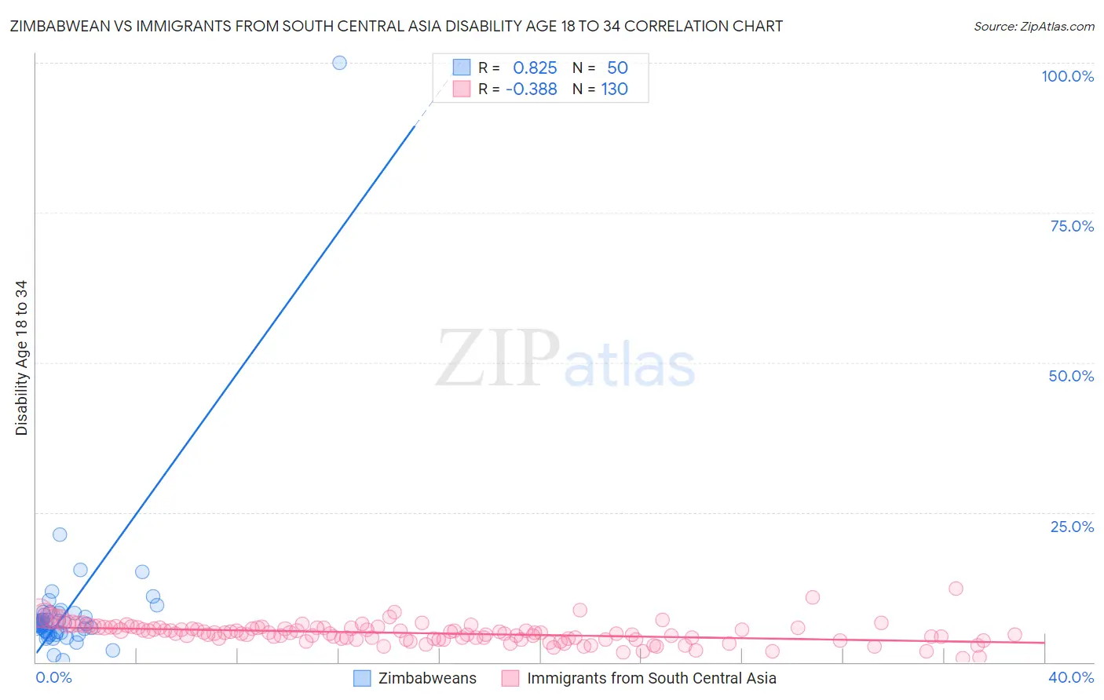Image resolution: width=1104 pixels, height=700 pixels.
Task: Click the 75.0% y-axis label
Action: click(1072, 226)
